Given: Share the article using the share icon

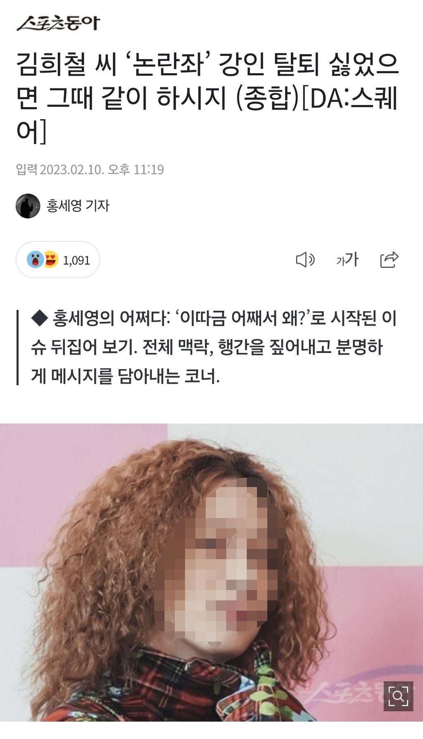Looking at the screenshot, I should (x=389, y=259).
